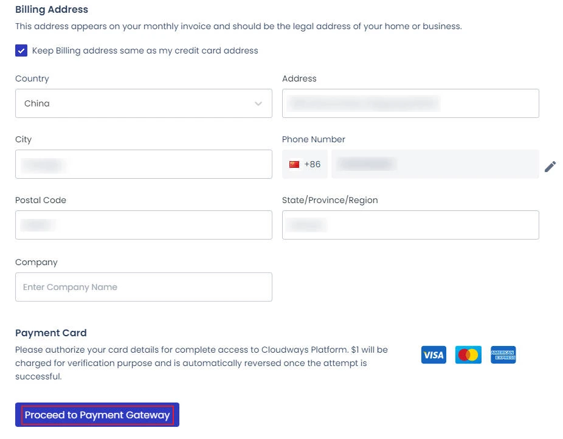This screenshot has width=563, height=439.
Task: Click the Company field label
Action: [x=36, y=262]
